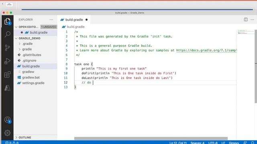Click the '// do' comment line
Image resolution: width=257 pixels, height=144 pixels.
tap(86, 82)
